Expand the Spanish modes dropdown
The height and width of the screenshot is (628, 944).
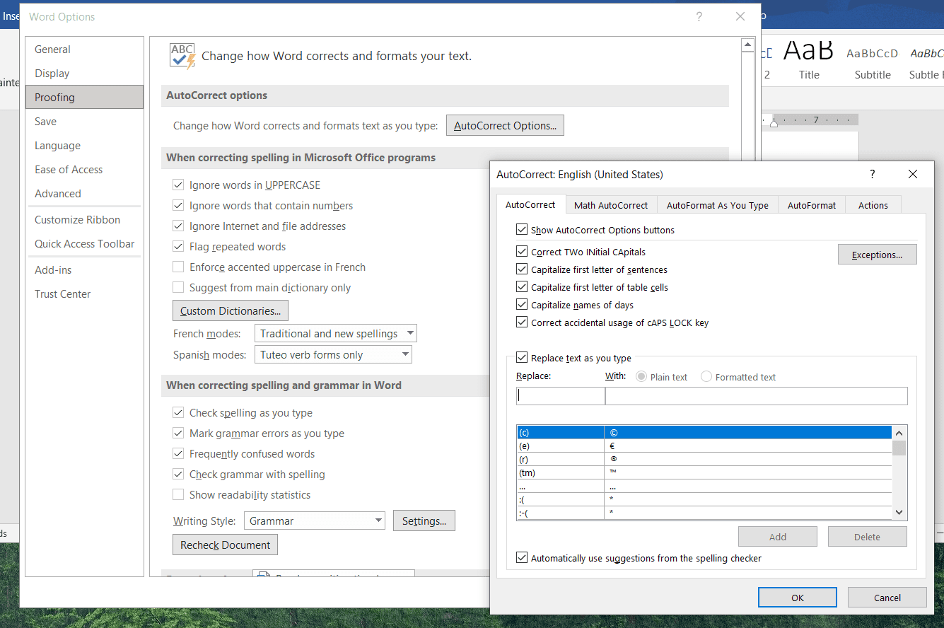pyautogui.click(x=333, y=355)
